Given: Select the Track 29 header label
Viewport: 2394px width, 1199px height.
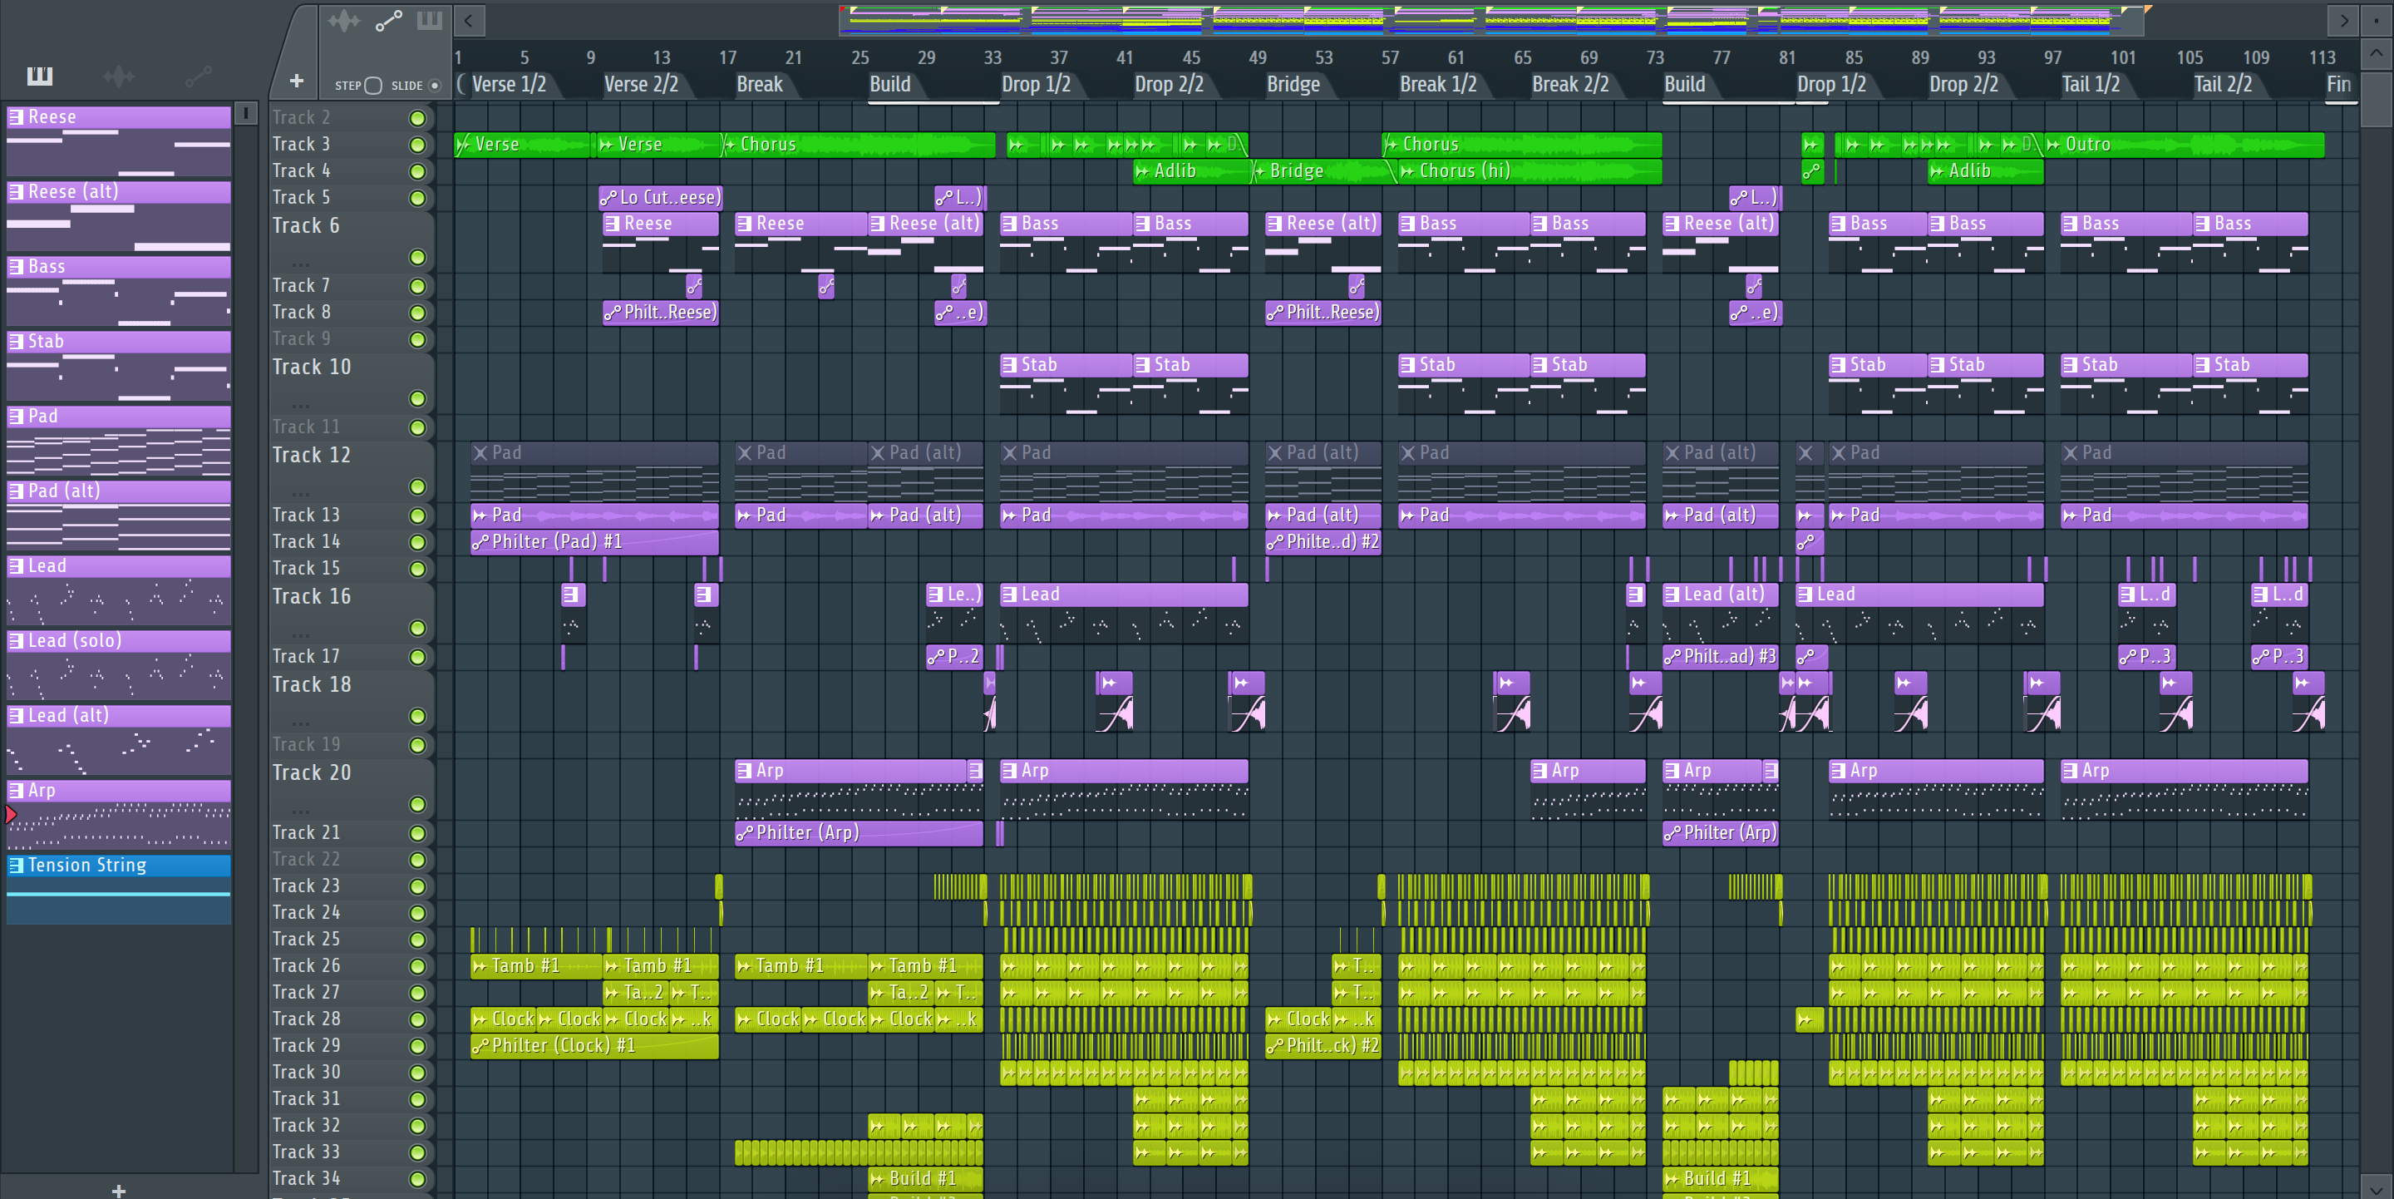Looking at the screenshot, I should (x=306, y=1047).
